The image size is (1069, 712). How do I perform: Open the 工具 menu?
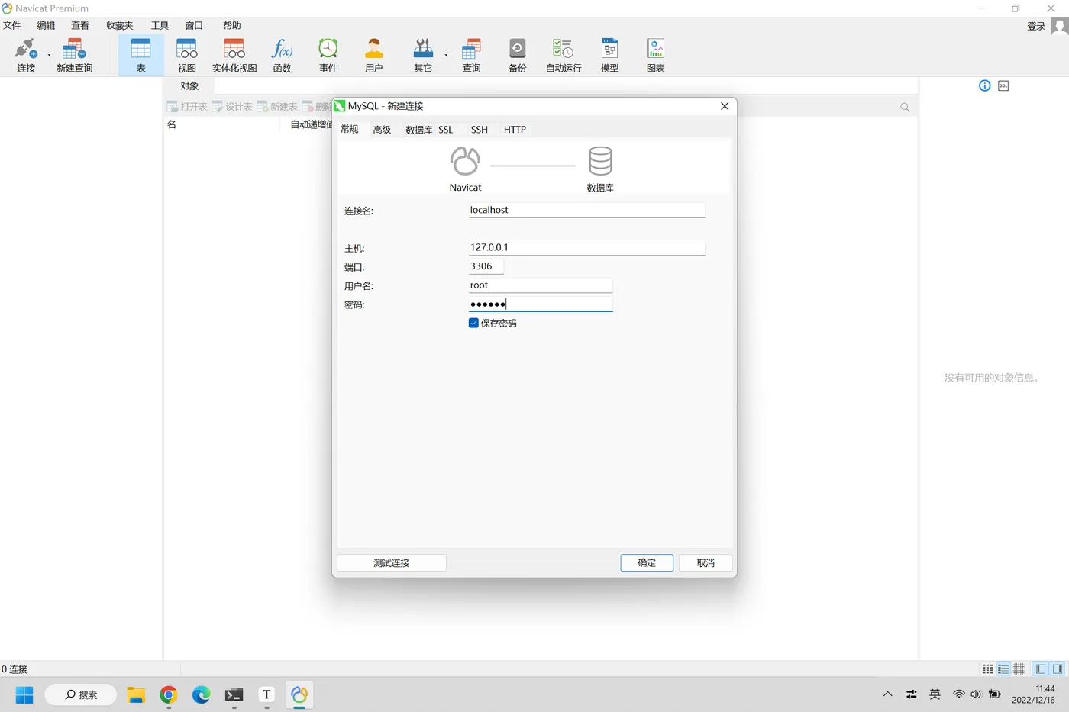click(x=160, y=26)
